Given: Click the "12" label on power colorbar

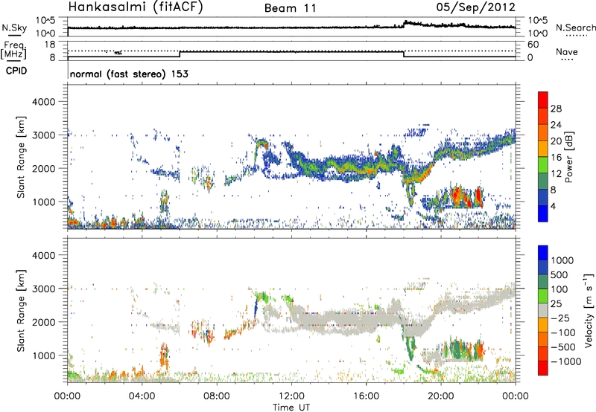Looking at the screenshot, I should point(556,173).
